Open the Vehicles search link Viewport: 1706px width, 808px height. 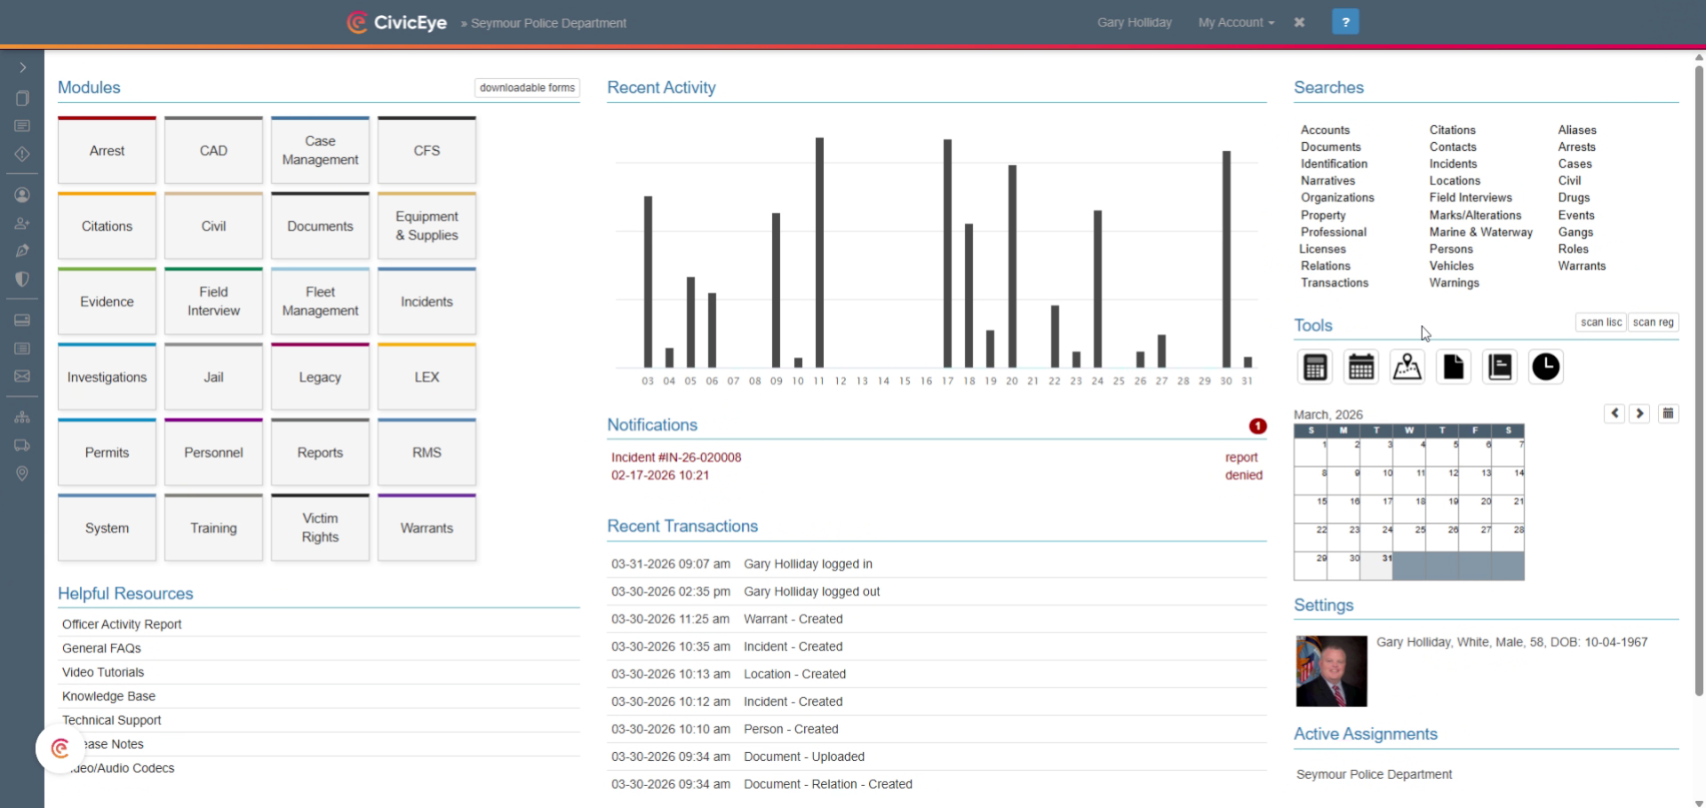coord(1451,265)
